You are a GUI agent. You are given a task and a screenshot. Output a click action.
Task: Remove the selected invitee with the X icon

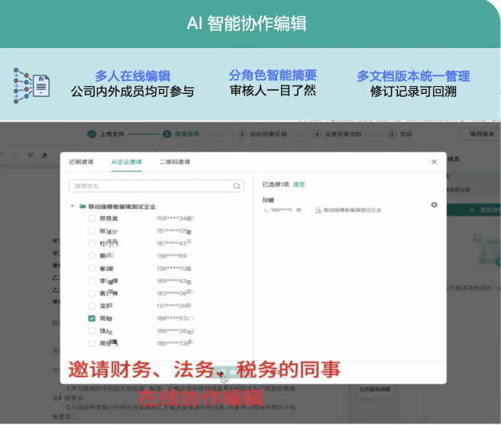coord(435,204)
